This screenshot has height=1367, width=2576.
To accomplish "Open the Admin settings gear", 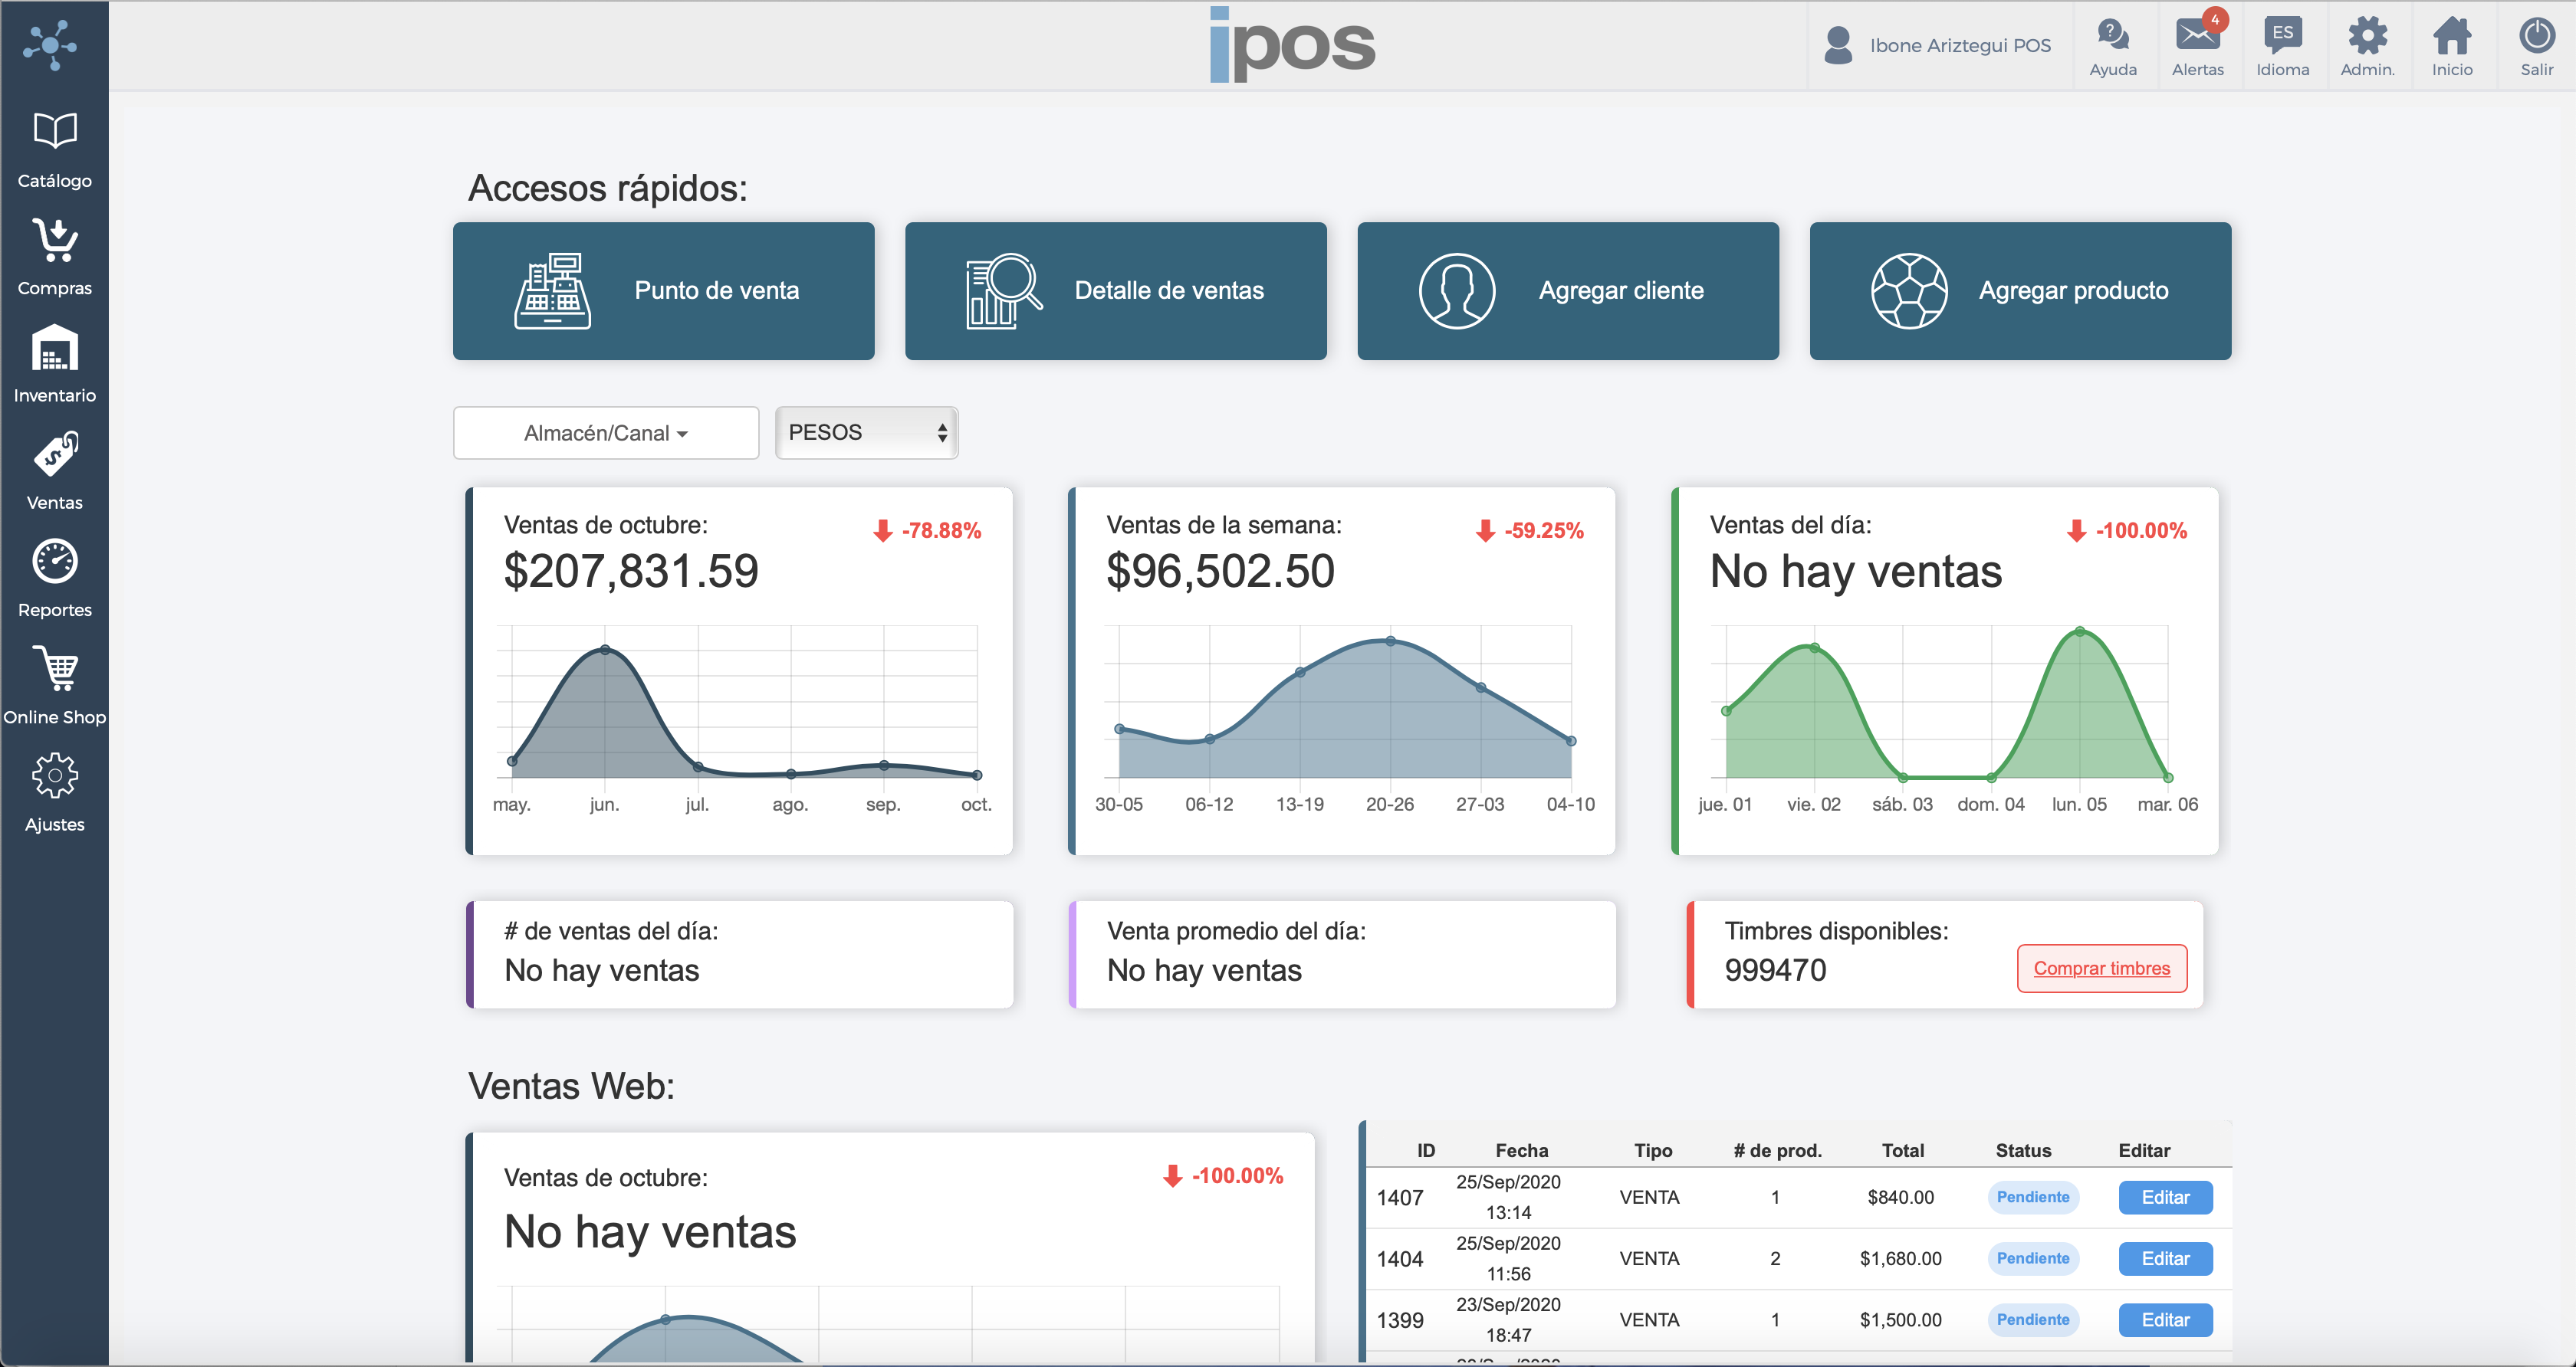I will [x=2367, y=44].
